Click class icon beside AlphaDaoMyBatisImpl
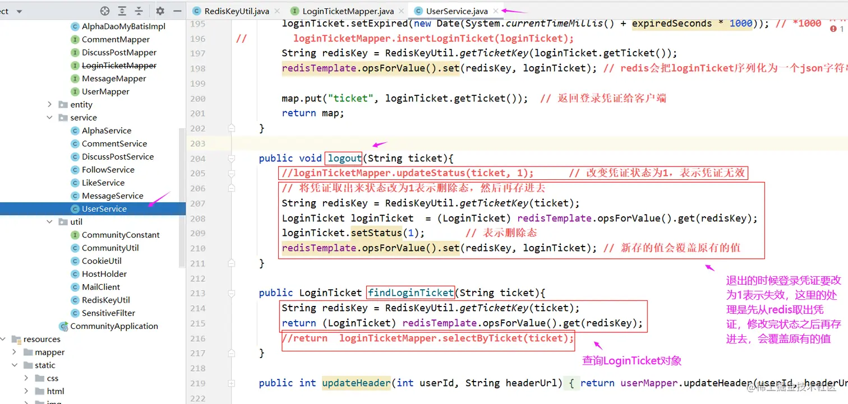This screenshot has height=404, width=848. click(x=75, y=26)
